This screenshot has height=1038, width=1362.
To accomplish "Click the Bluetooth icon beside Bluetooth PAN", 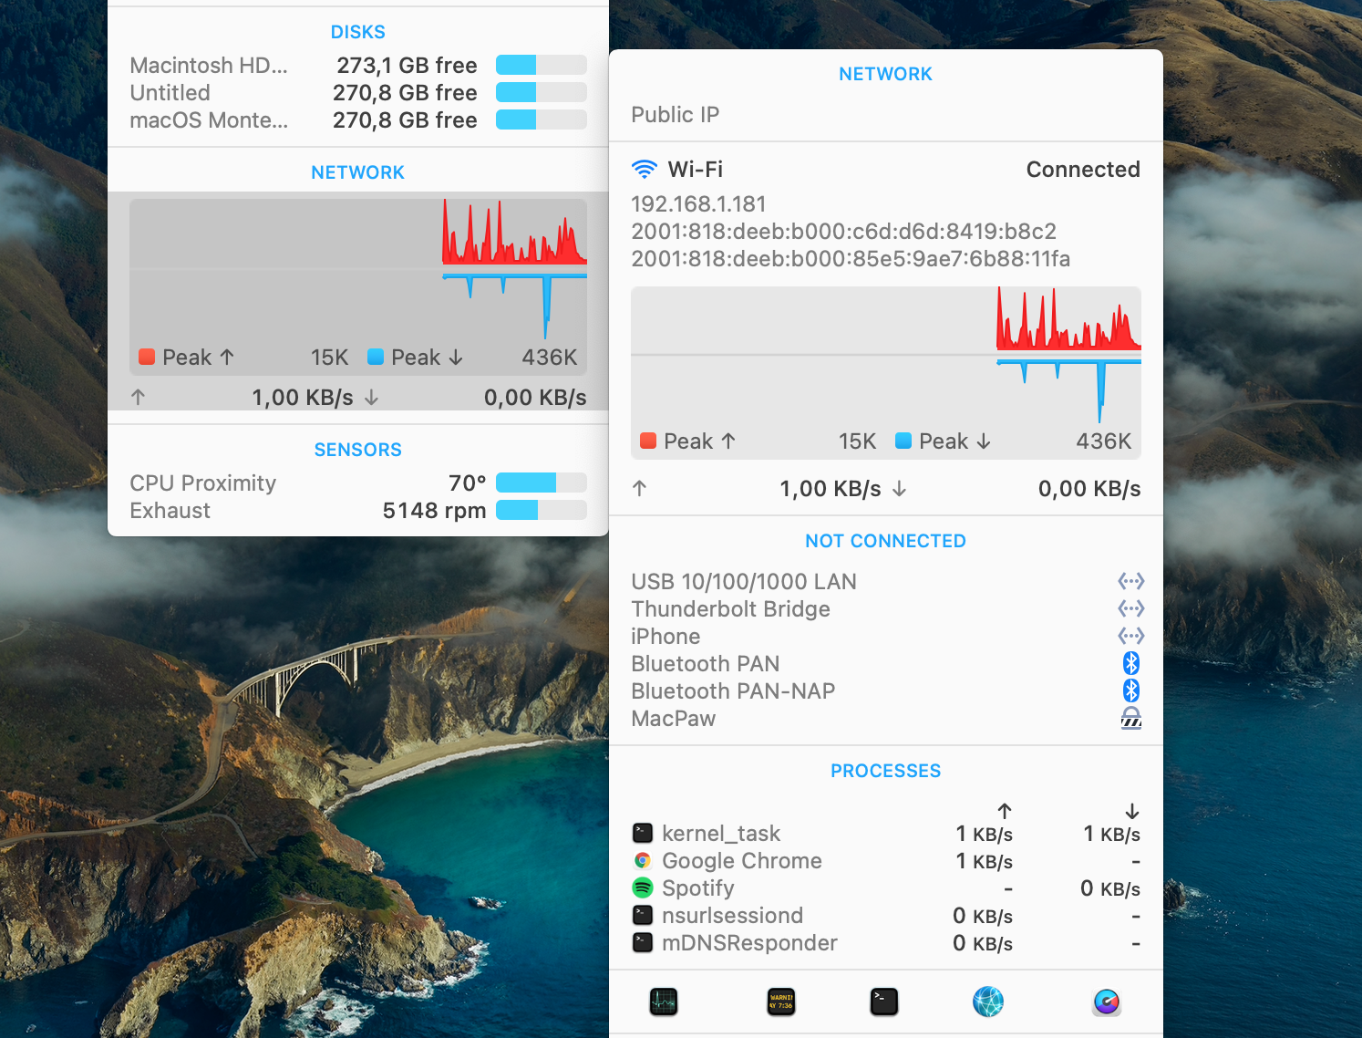I will (1130, 663).
